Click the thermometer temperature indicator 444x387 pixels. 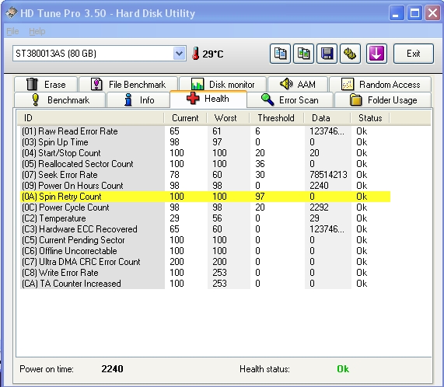208,54
